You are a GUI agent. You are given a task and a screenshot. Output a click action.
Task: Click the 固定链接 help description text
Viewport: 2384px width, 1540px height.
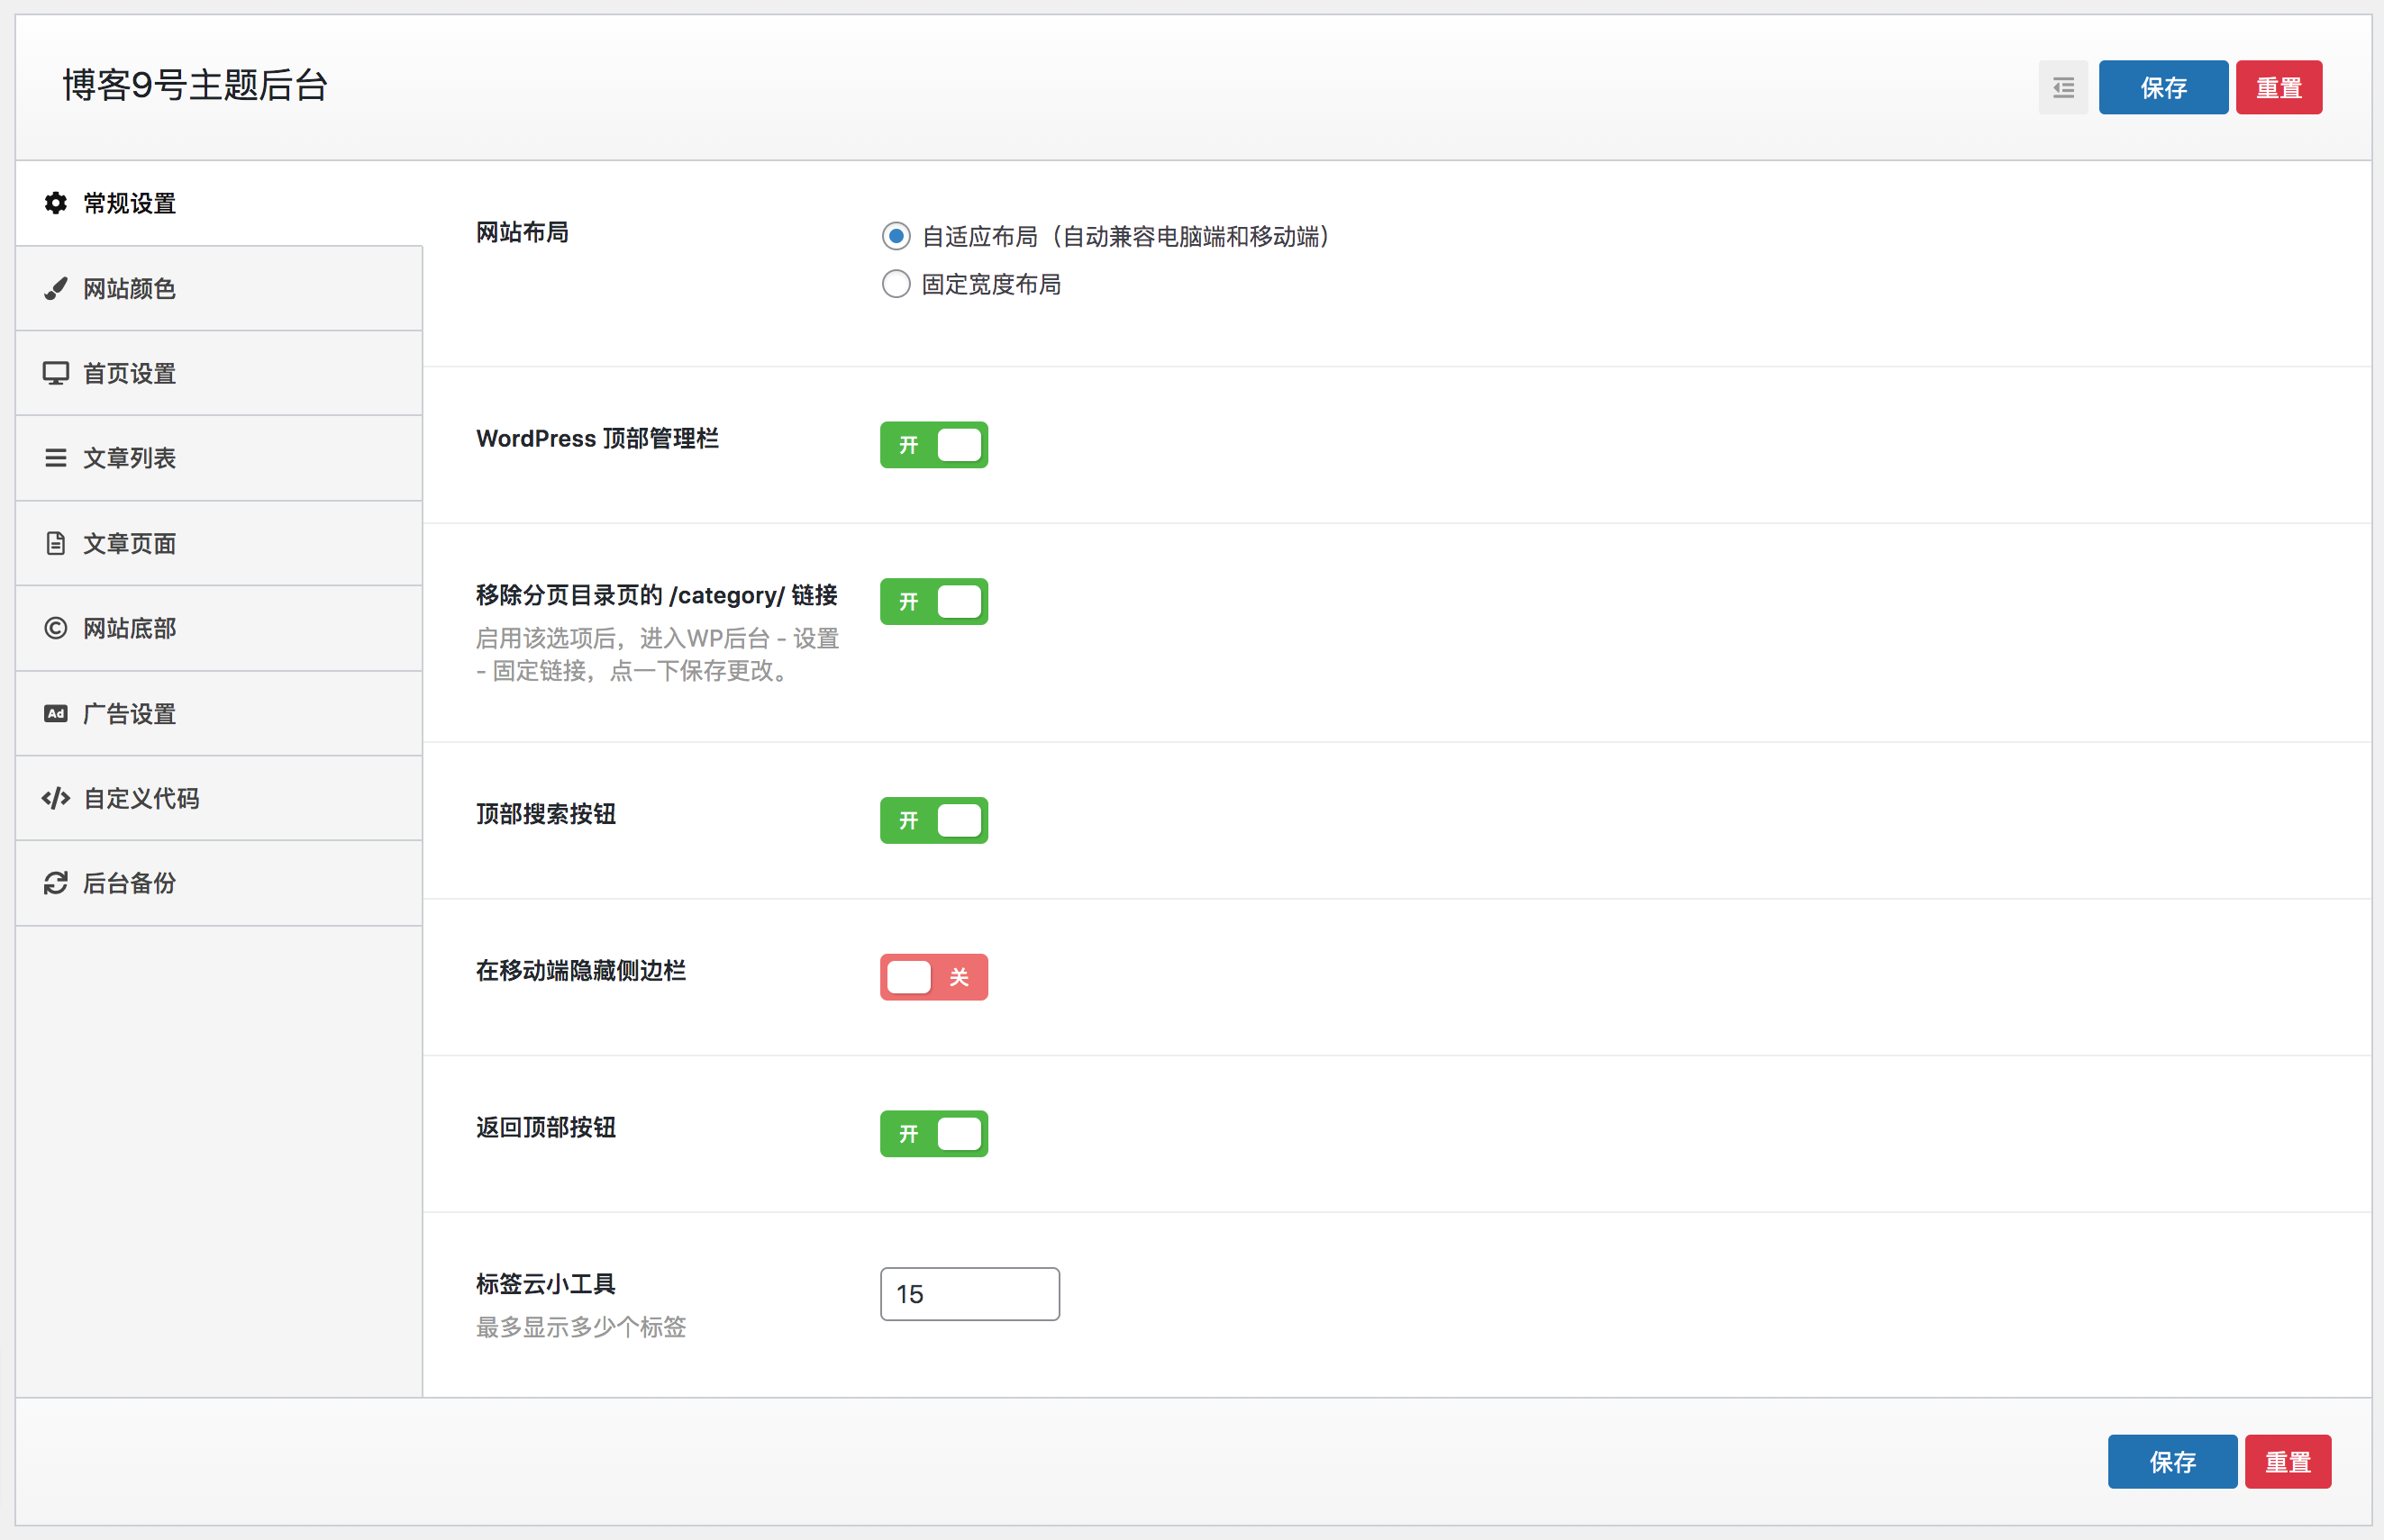(x=658, y=654)
